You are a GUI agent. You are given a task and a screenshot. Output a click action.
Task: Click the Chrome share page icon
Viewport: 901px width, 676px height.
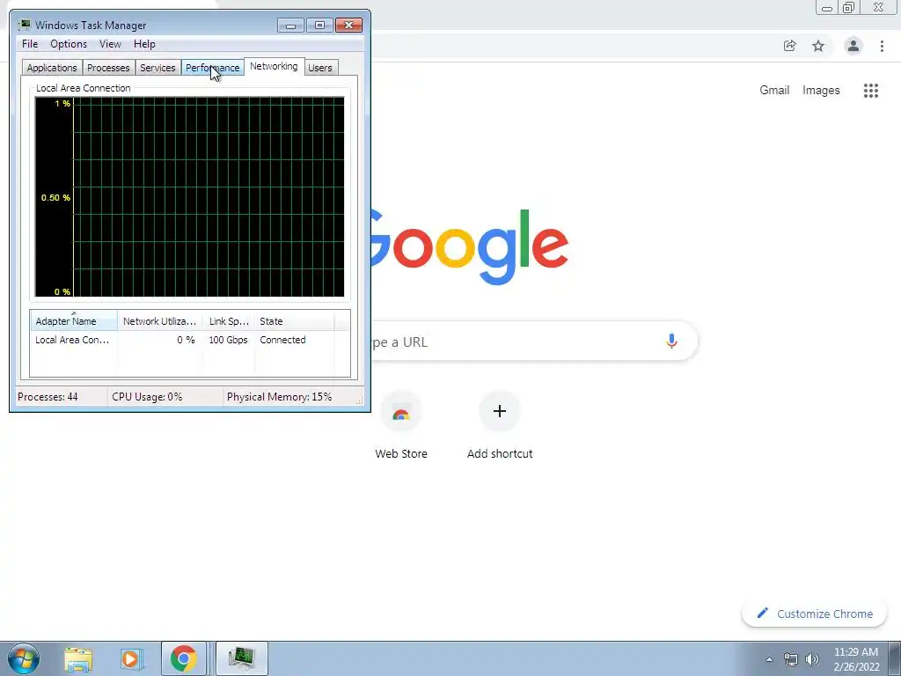point(789,46)
